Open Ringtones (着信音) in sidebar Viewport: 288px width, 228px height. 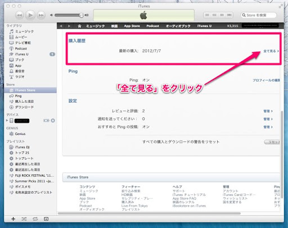pyautogui.click(x=20, y=71)
